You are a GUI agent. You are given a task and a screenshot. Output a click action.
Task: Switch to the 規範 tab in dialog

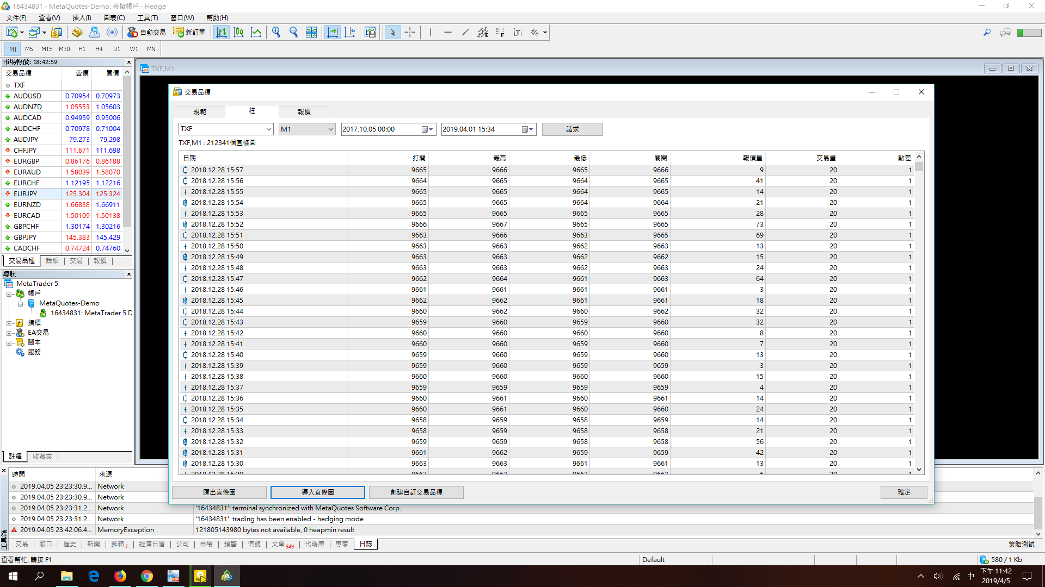coord(199,111)
